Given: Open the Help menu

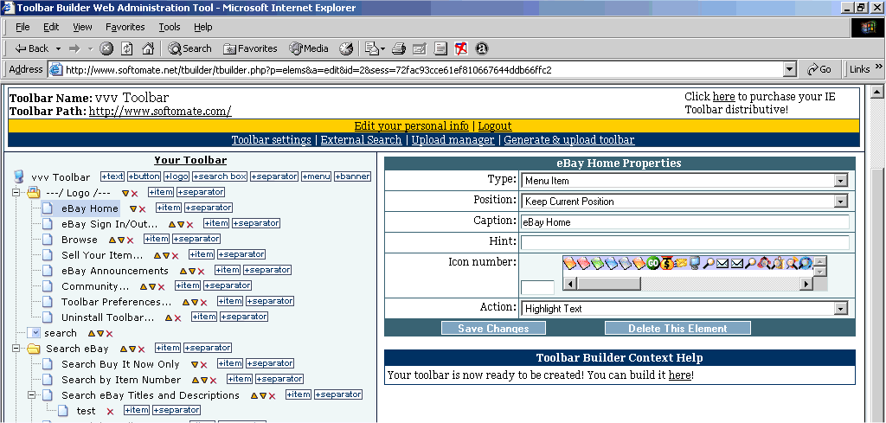Looking at the screenshot, I should pyautogui.click(x=202, y=27).
